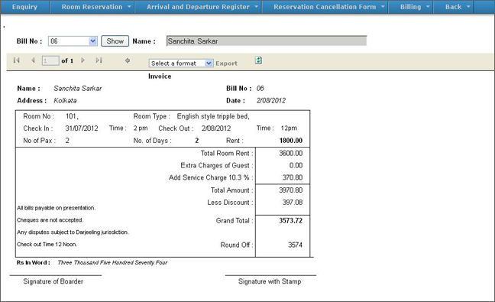495x302 pixels.
Task: Click the Grand Total value 3573.72
Action: [x=290, y=220]
